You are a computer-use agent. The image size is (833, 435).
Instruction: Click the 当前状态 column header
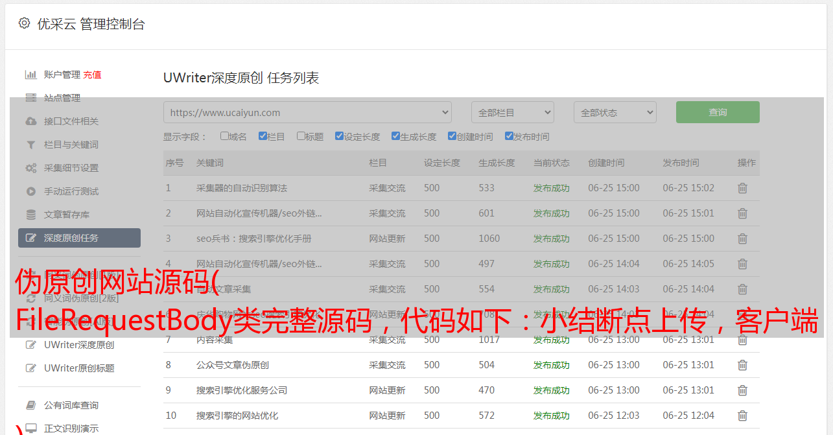(x=552, y=163)
